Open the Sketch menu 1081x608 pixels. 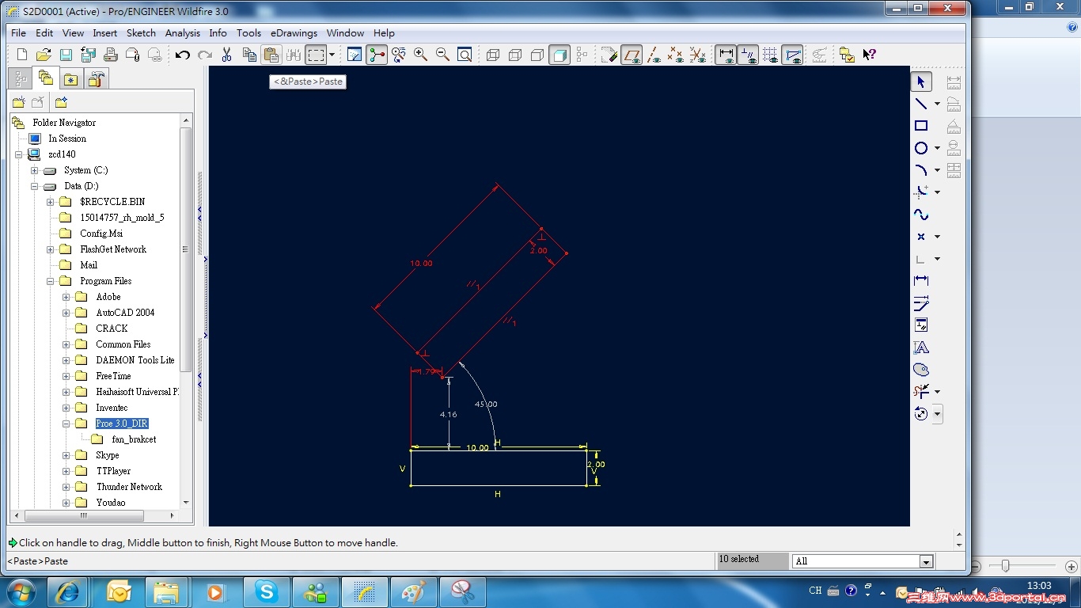(x=141, y=33)
